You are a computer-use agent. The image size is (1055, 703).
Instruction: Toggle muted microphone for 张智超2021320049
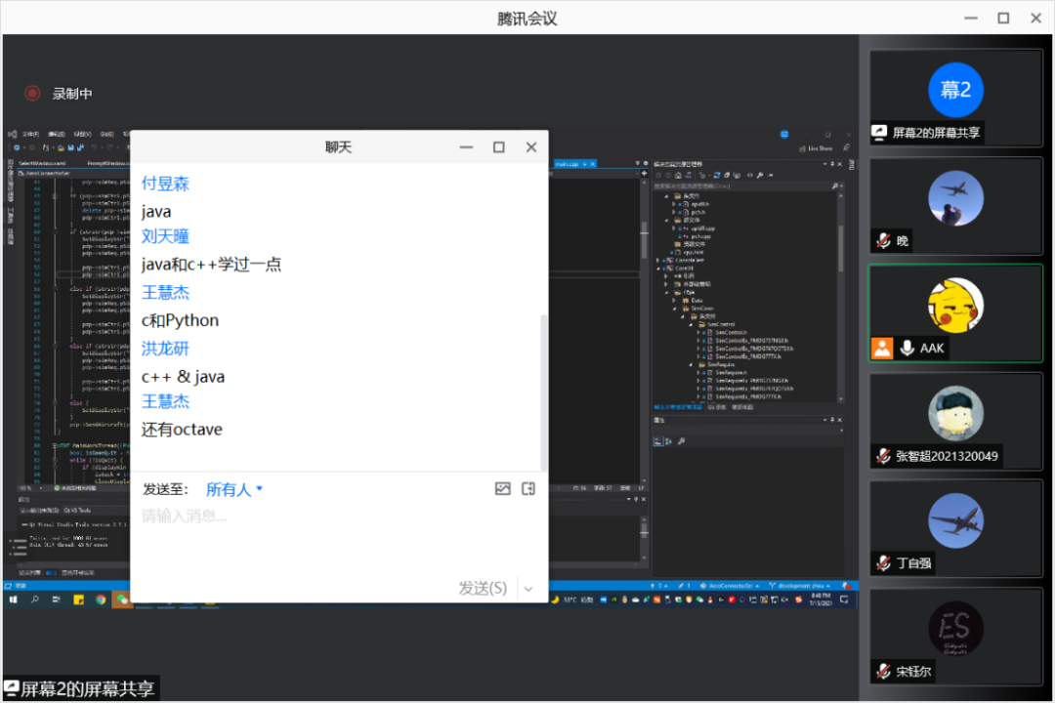[x=882, y=456]
